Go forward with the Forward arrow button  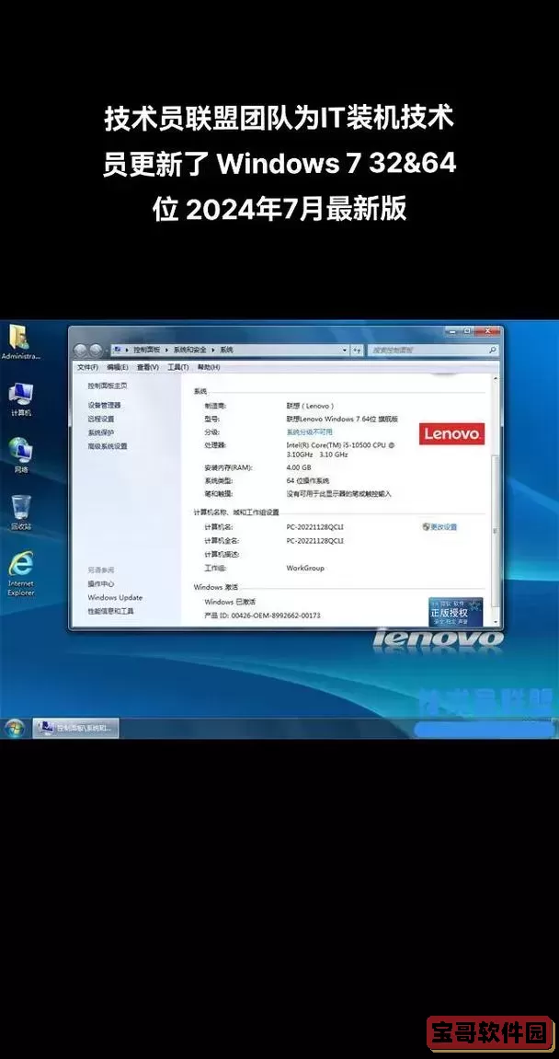coord(96,350)
